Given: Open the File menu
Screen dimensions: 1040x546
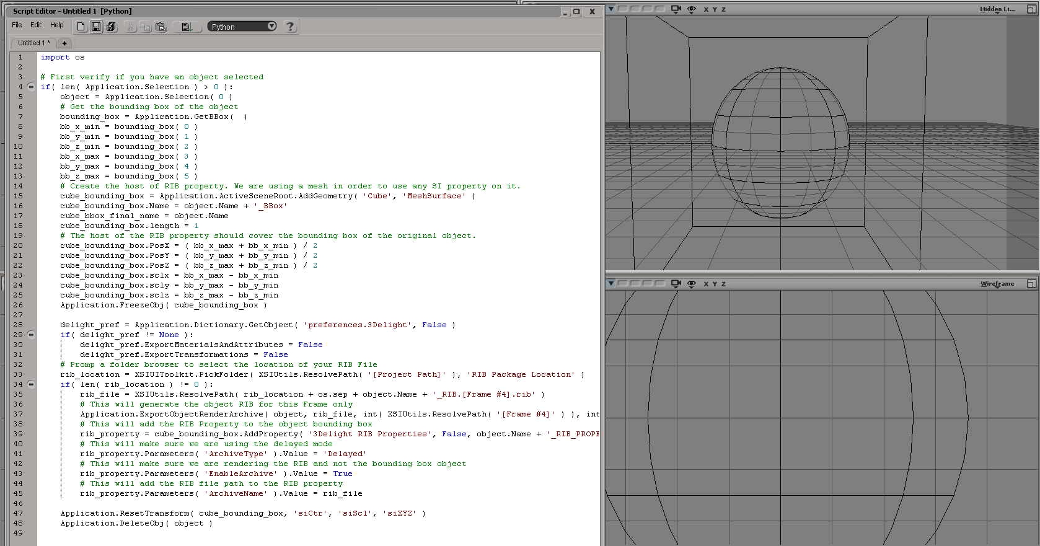Looking at the screenshot, I should point(17,25).
